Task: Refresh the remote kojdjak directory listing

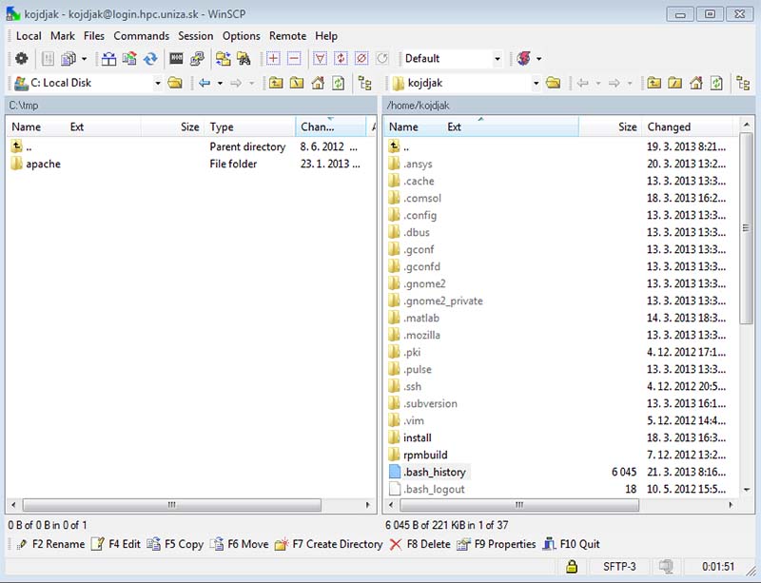Action: point(716,84)
